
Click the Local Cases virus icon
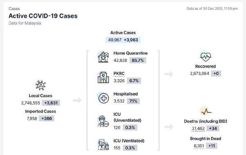click(41, 85)
